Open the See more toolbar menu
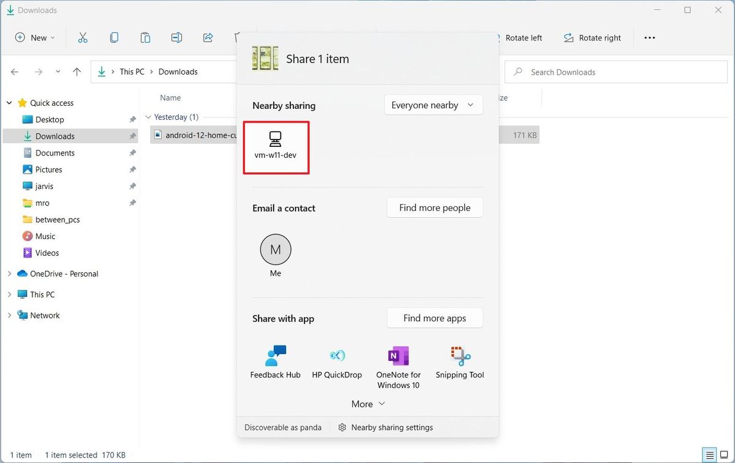Image resolution: width=735 pixels, height=463 pixels. [x=649, y=37]
